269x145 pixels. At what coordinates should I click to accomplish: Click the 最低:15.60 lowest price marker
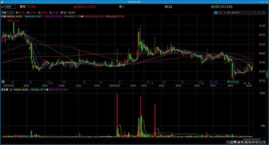233,82
